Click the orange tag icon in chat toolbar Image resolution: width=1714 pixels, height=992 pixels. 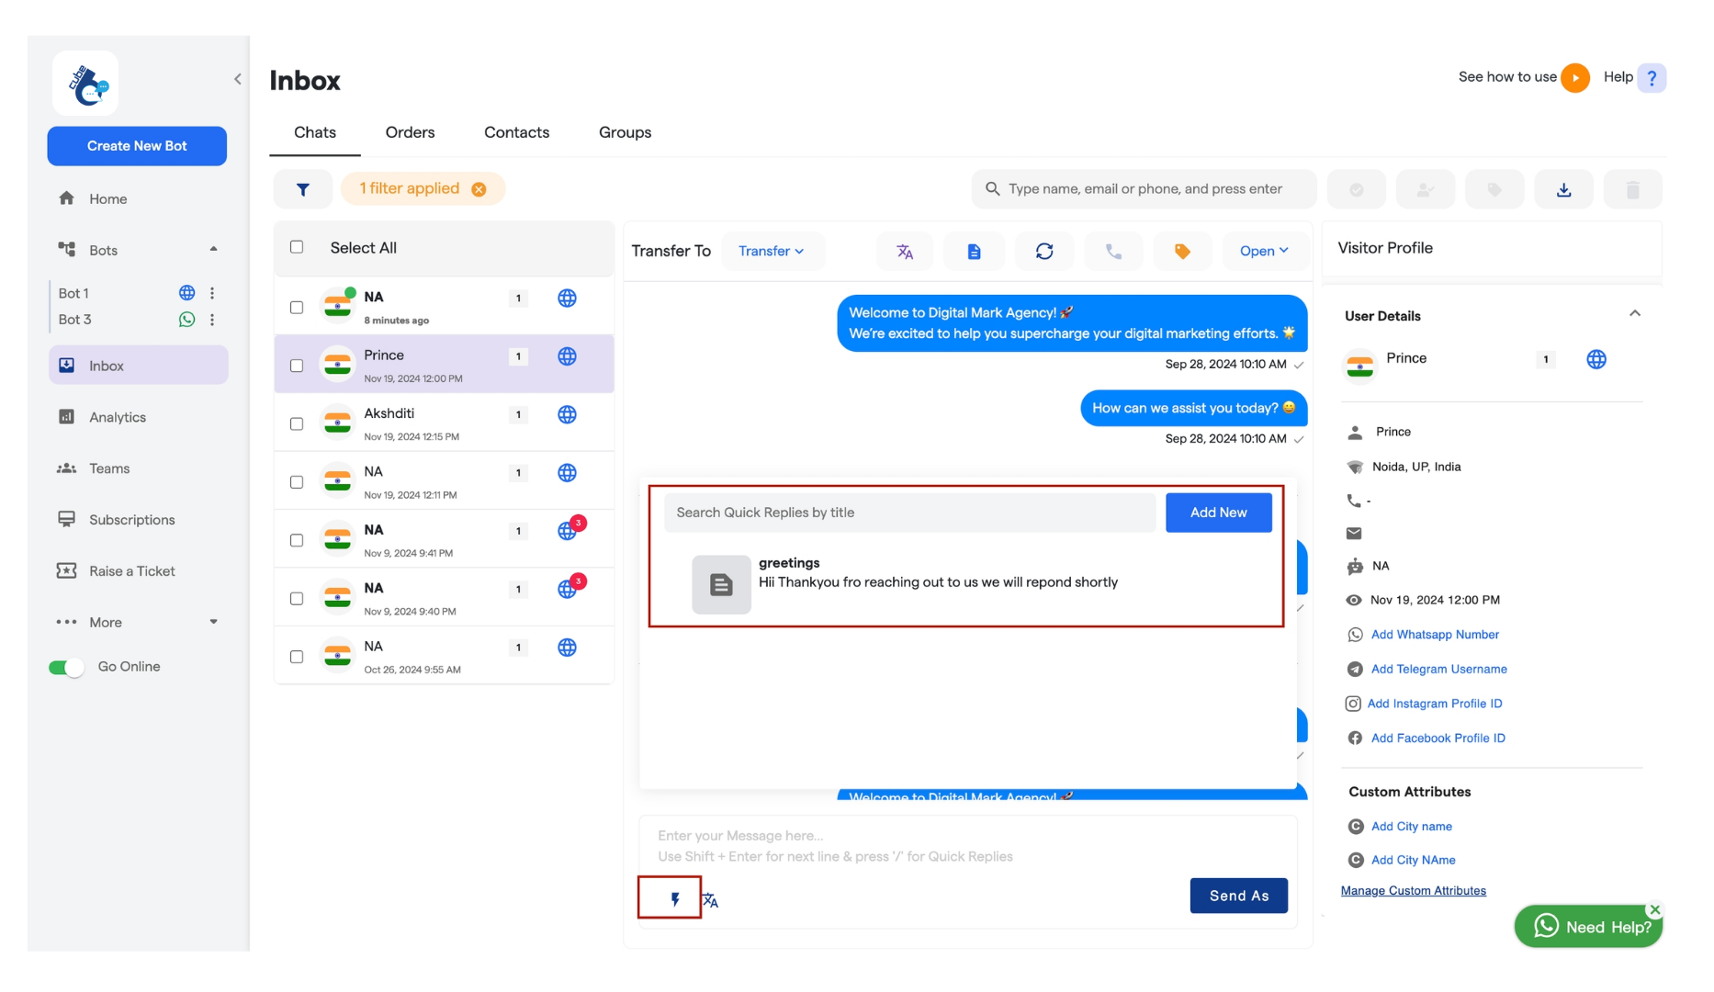(x=1182, y=251)
